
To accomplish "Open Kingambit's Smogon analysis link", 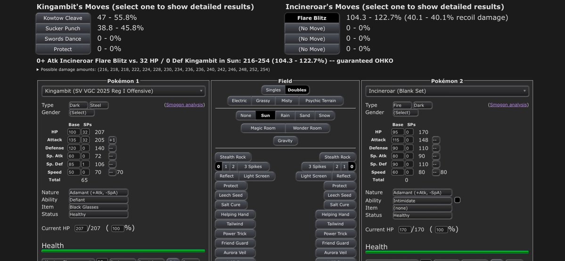I will tap(185, 105).
